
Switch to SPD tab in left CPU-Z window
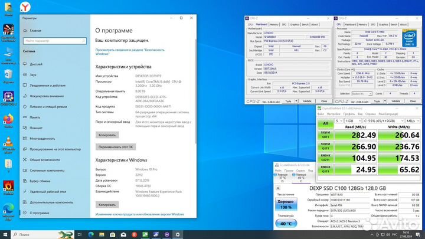coord(284,24)
